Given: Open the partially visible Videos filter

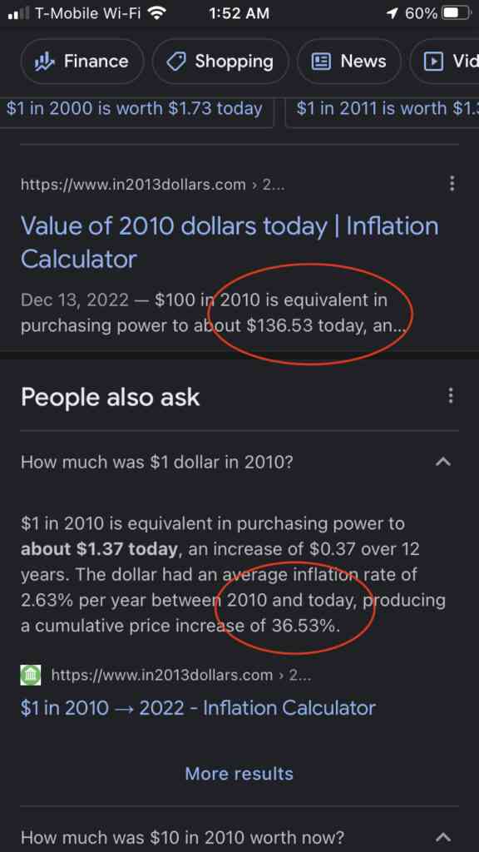Looking at the screenshot, I should tap(444, 62).
